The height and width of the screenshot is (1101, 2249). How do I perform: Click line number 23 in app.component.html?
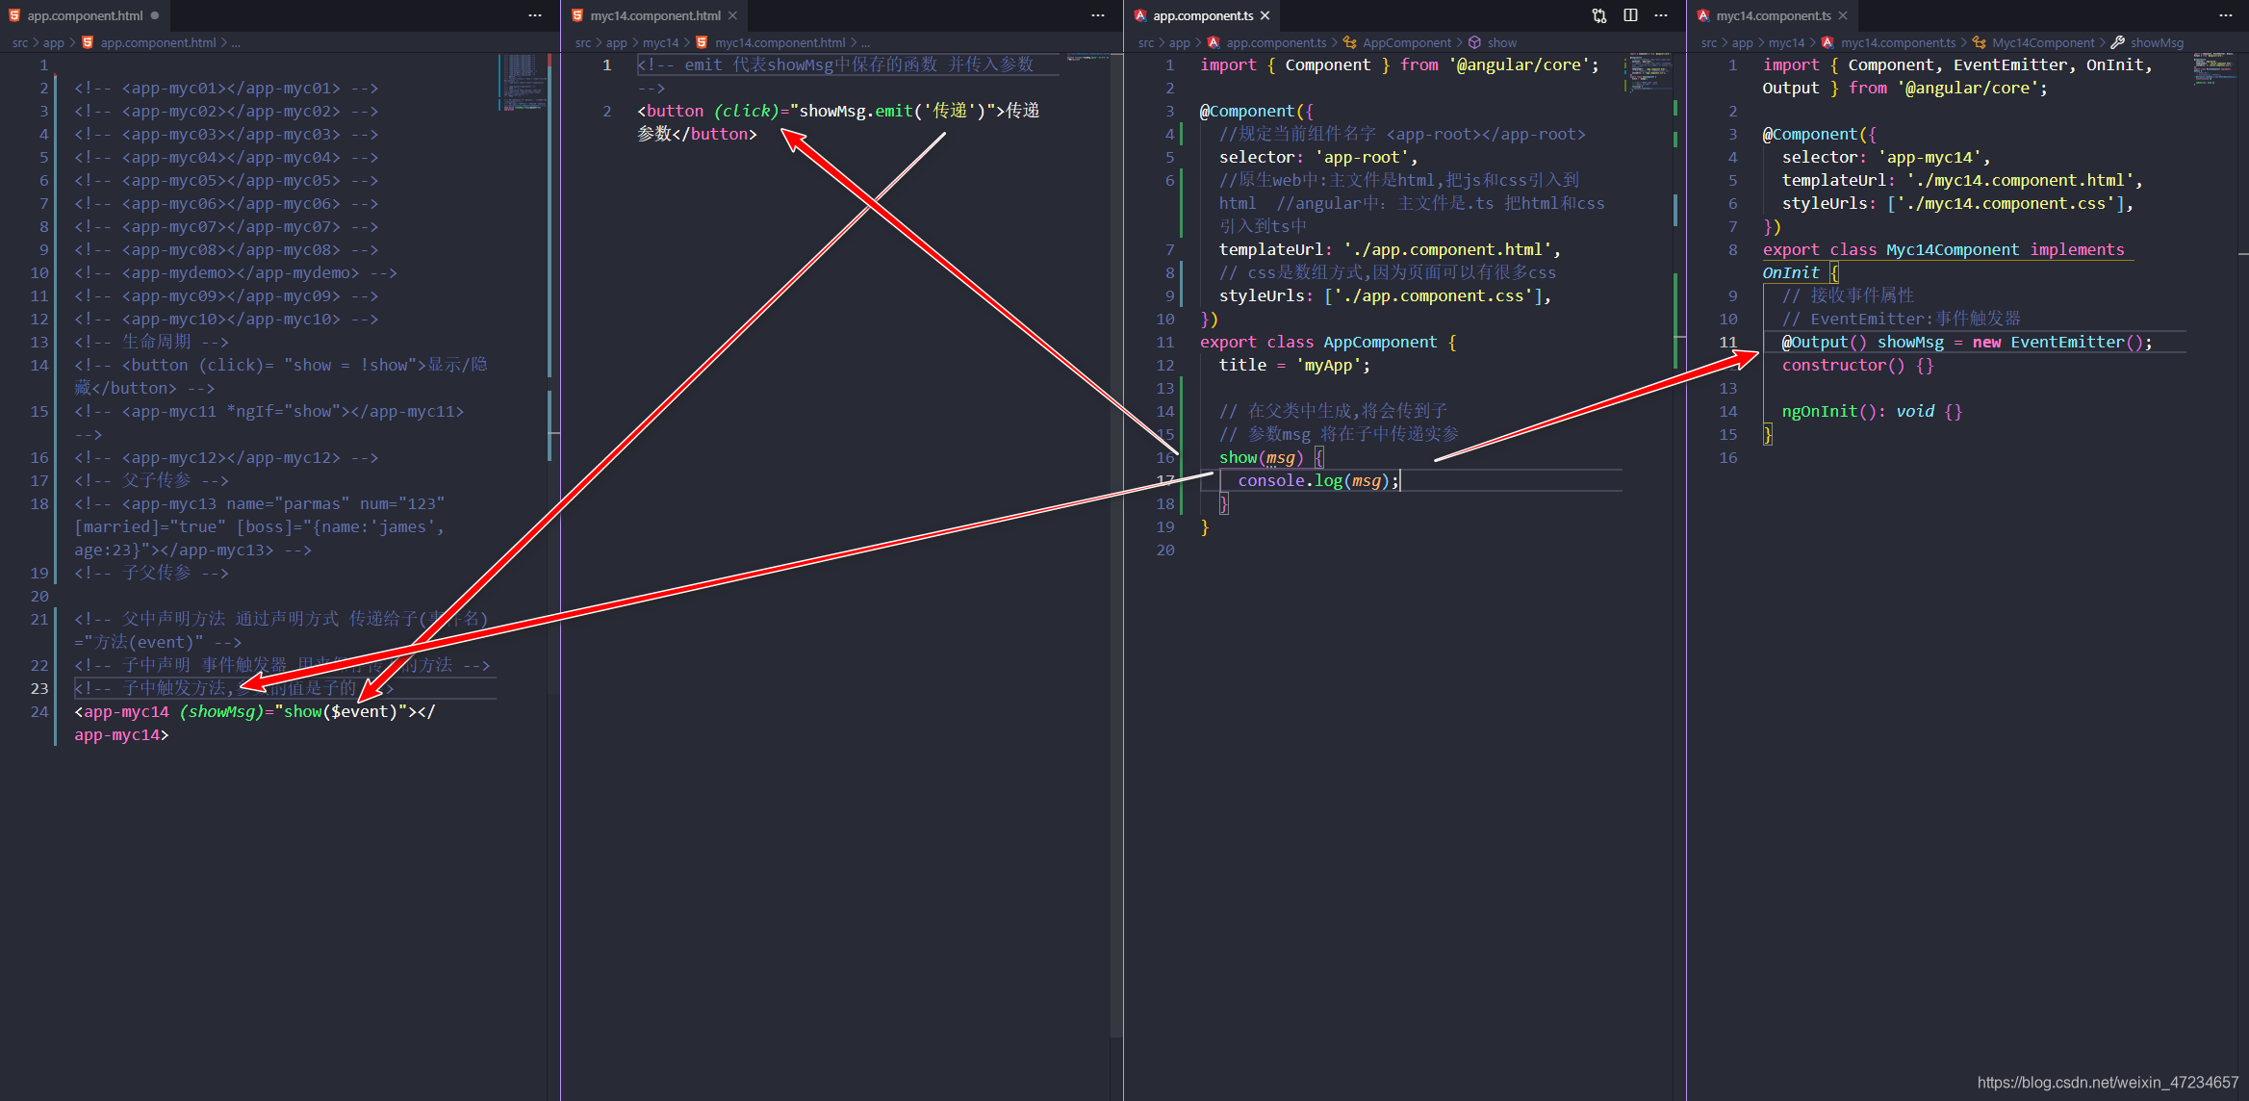coord(39,688)
